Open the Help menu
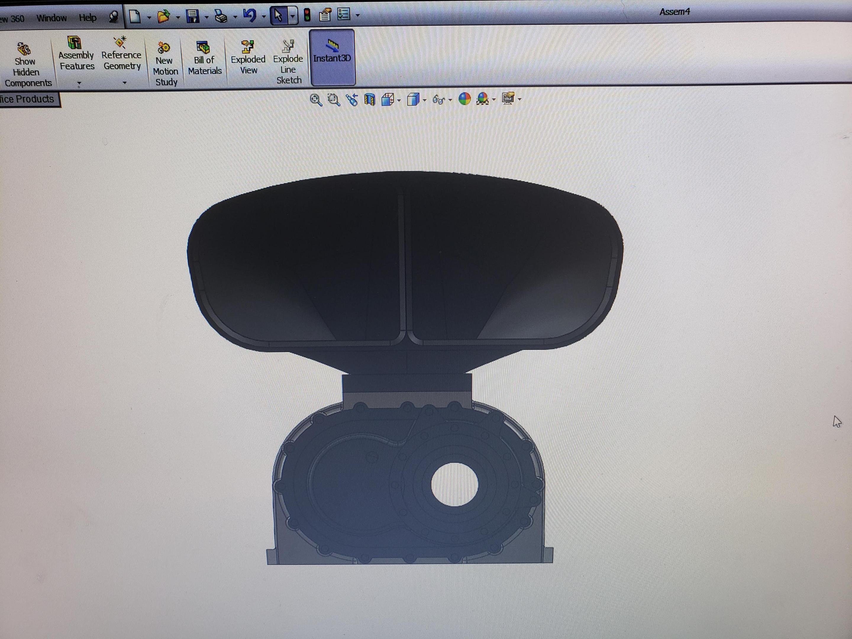Viewport: 852px width, 639px height. click(x=88, y=18)
